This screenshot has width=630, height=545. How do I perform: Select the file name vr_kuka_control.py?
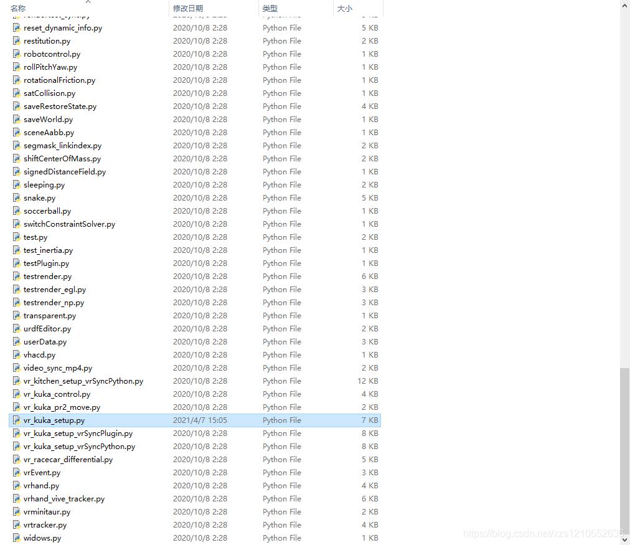click(x=57, y=394)
